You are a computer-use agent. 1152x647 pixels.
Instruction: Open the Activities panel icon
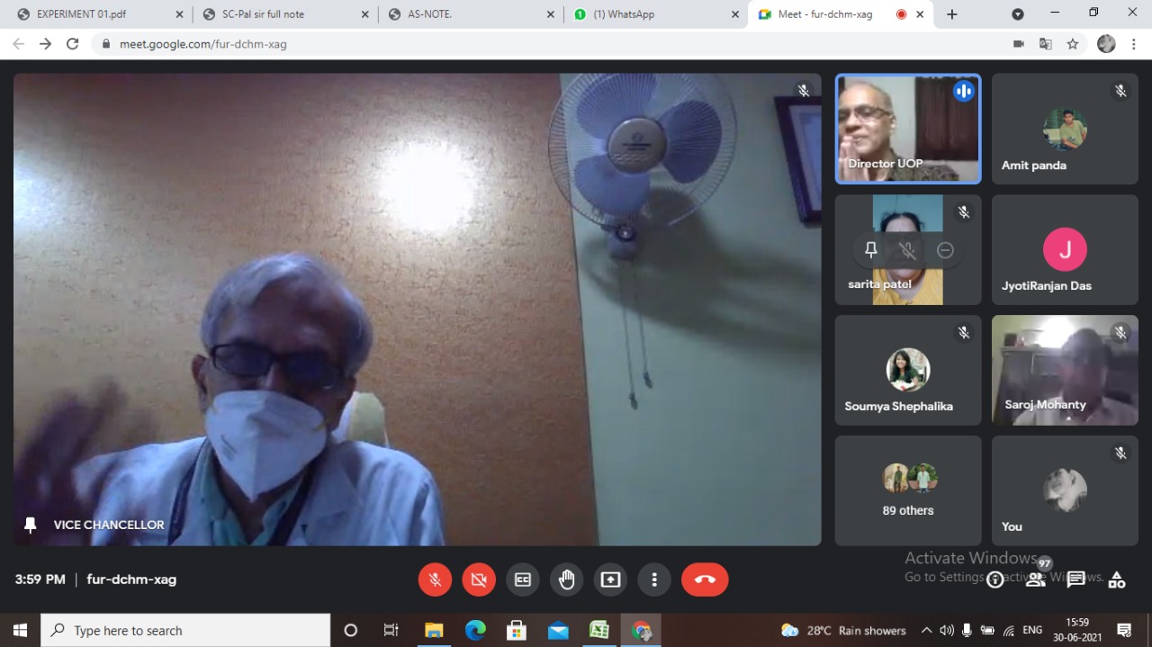(1117, 580)
